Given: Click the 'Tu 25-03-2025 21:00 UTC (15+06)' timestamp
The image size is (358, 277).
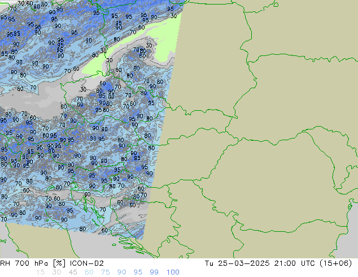Looking at the screenshot, I should [278, 263].
